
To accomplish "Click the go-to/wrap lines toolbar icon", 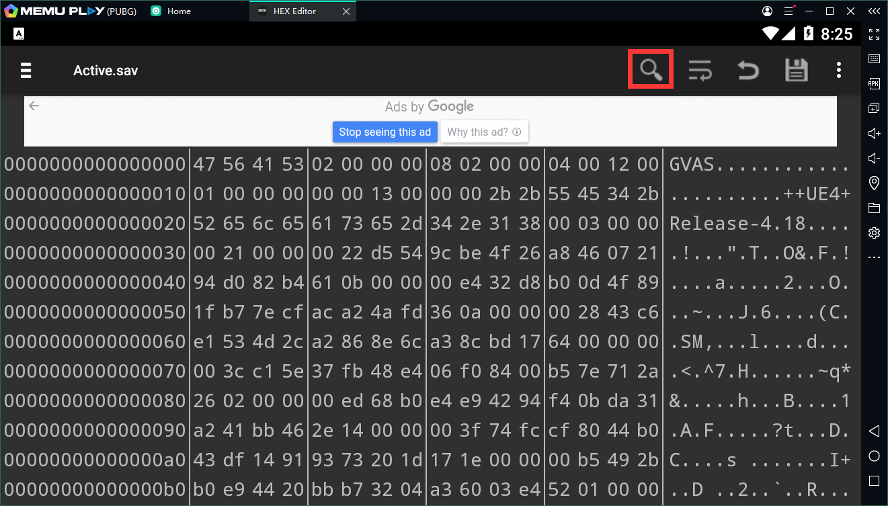I will pyautogui.click(x=700, y=70).
